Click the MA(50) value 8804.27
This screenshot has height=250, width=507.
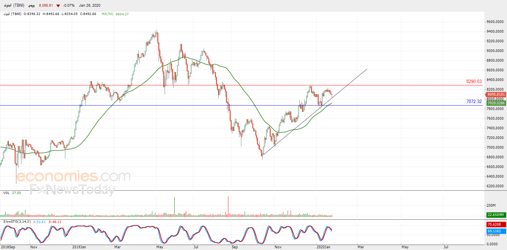122,14
